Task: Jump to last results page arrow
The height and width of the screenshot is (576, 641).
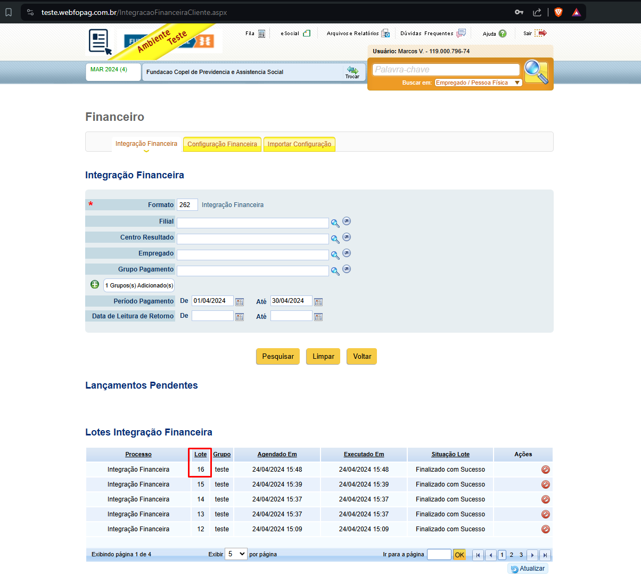Action: pyautogui.click(x=545, y=555)
